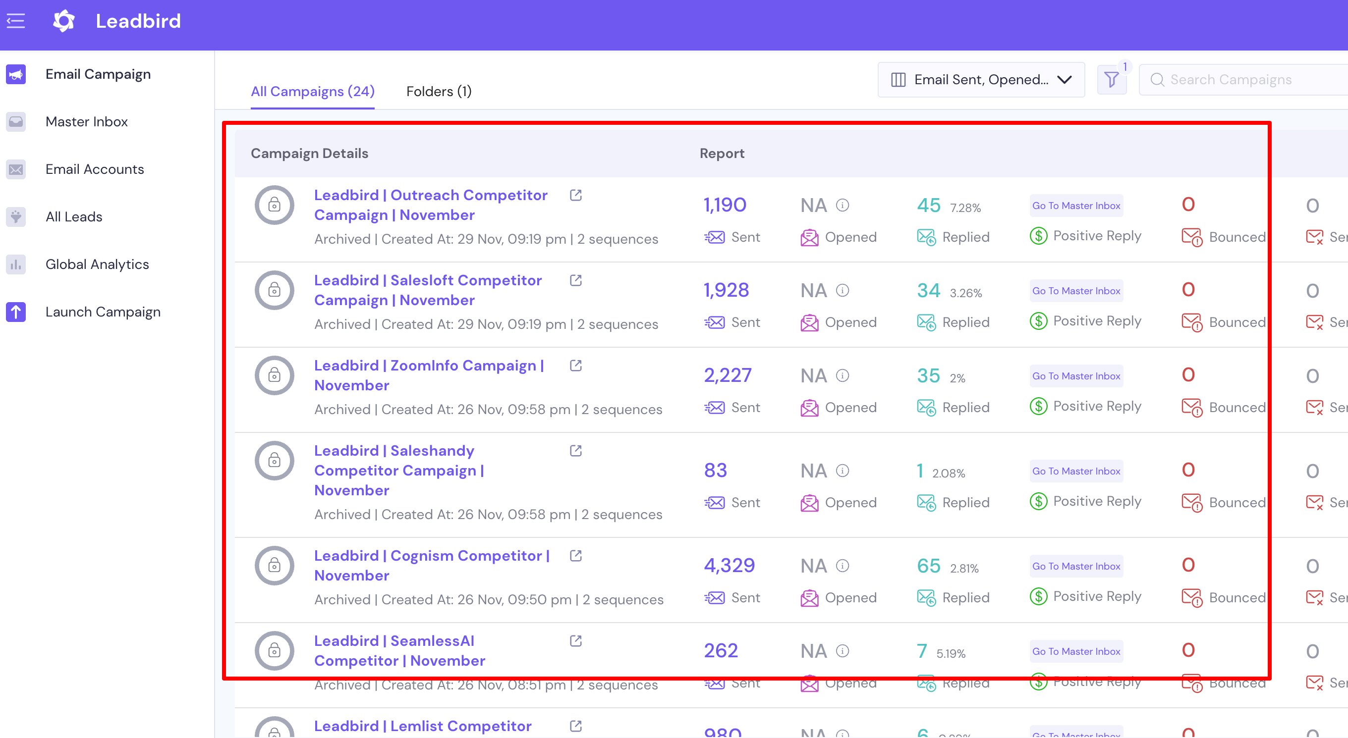This screenshot has width=1348, height=738.
Task: Open Master Inbox from the sidebar
Action: pyautogui.click(x=86, y=122)
